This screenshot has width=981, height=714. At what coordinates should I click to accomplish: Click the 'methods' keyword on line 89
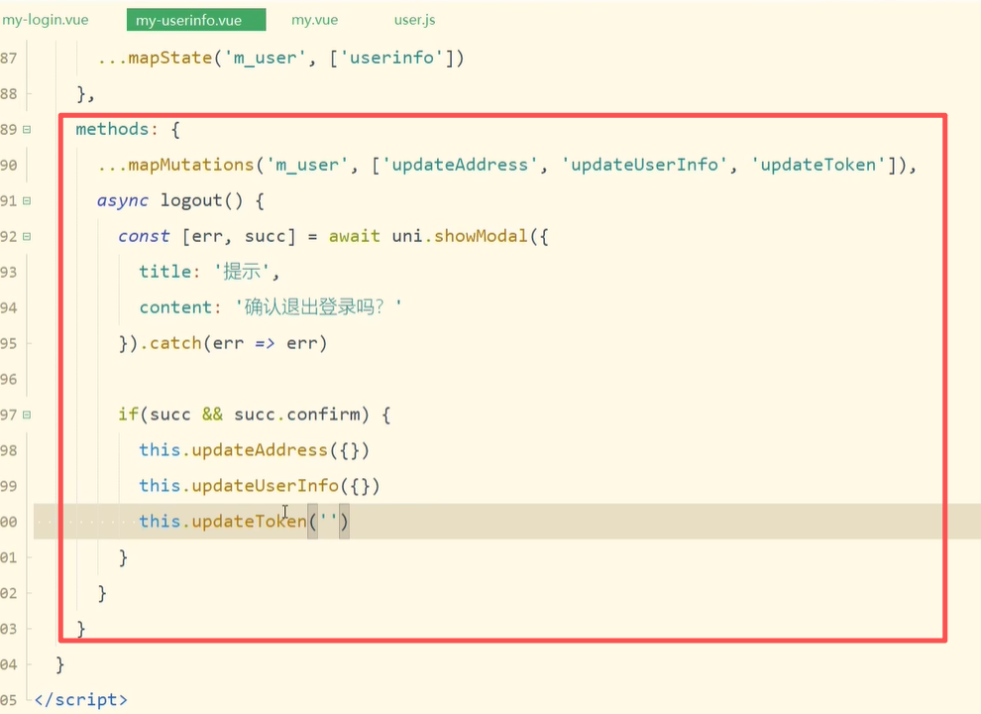(x=112, y=129)
